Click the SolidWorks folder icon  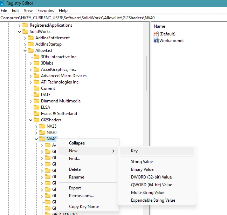pyautogui.click(x=25, y=32)
